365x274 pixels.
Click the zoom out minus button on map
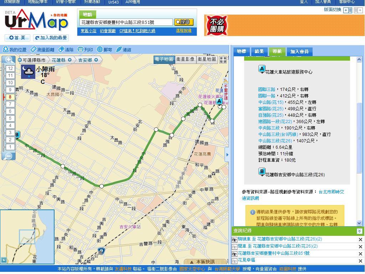9,156
